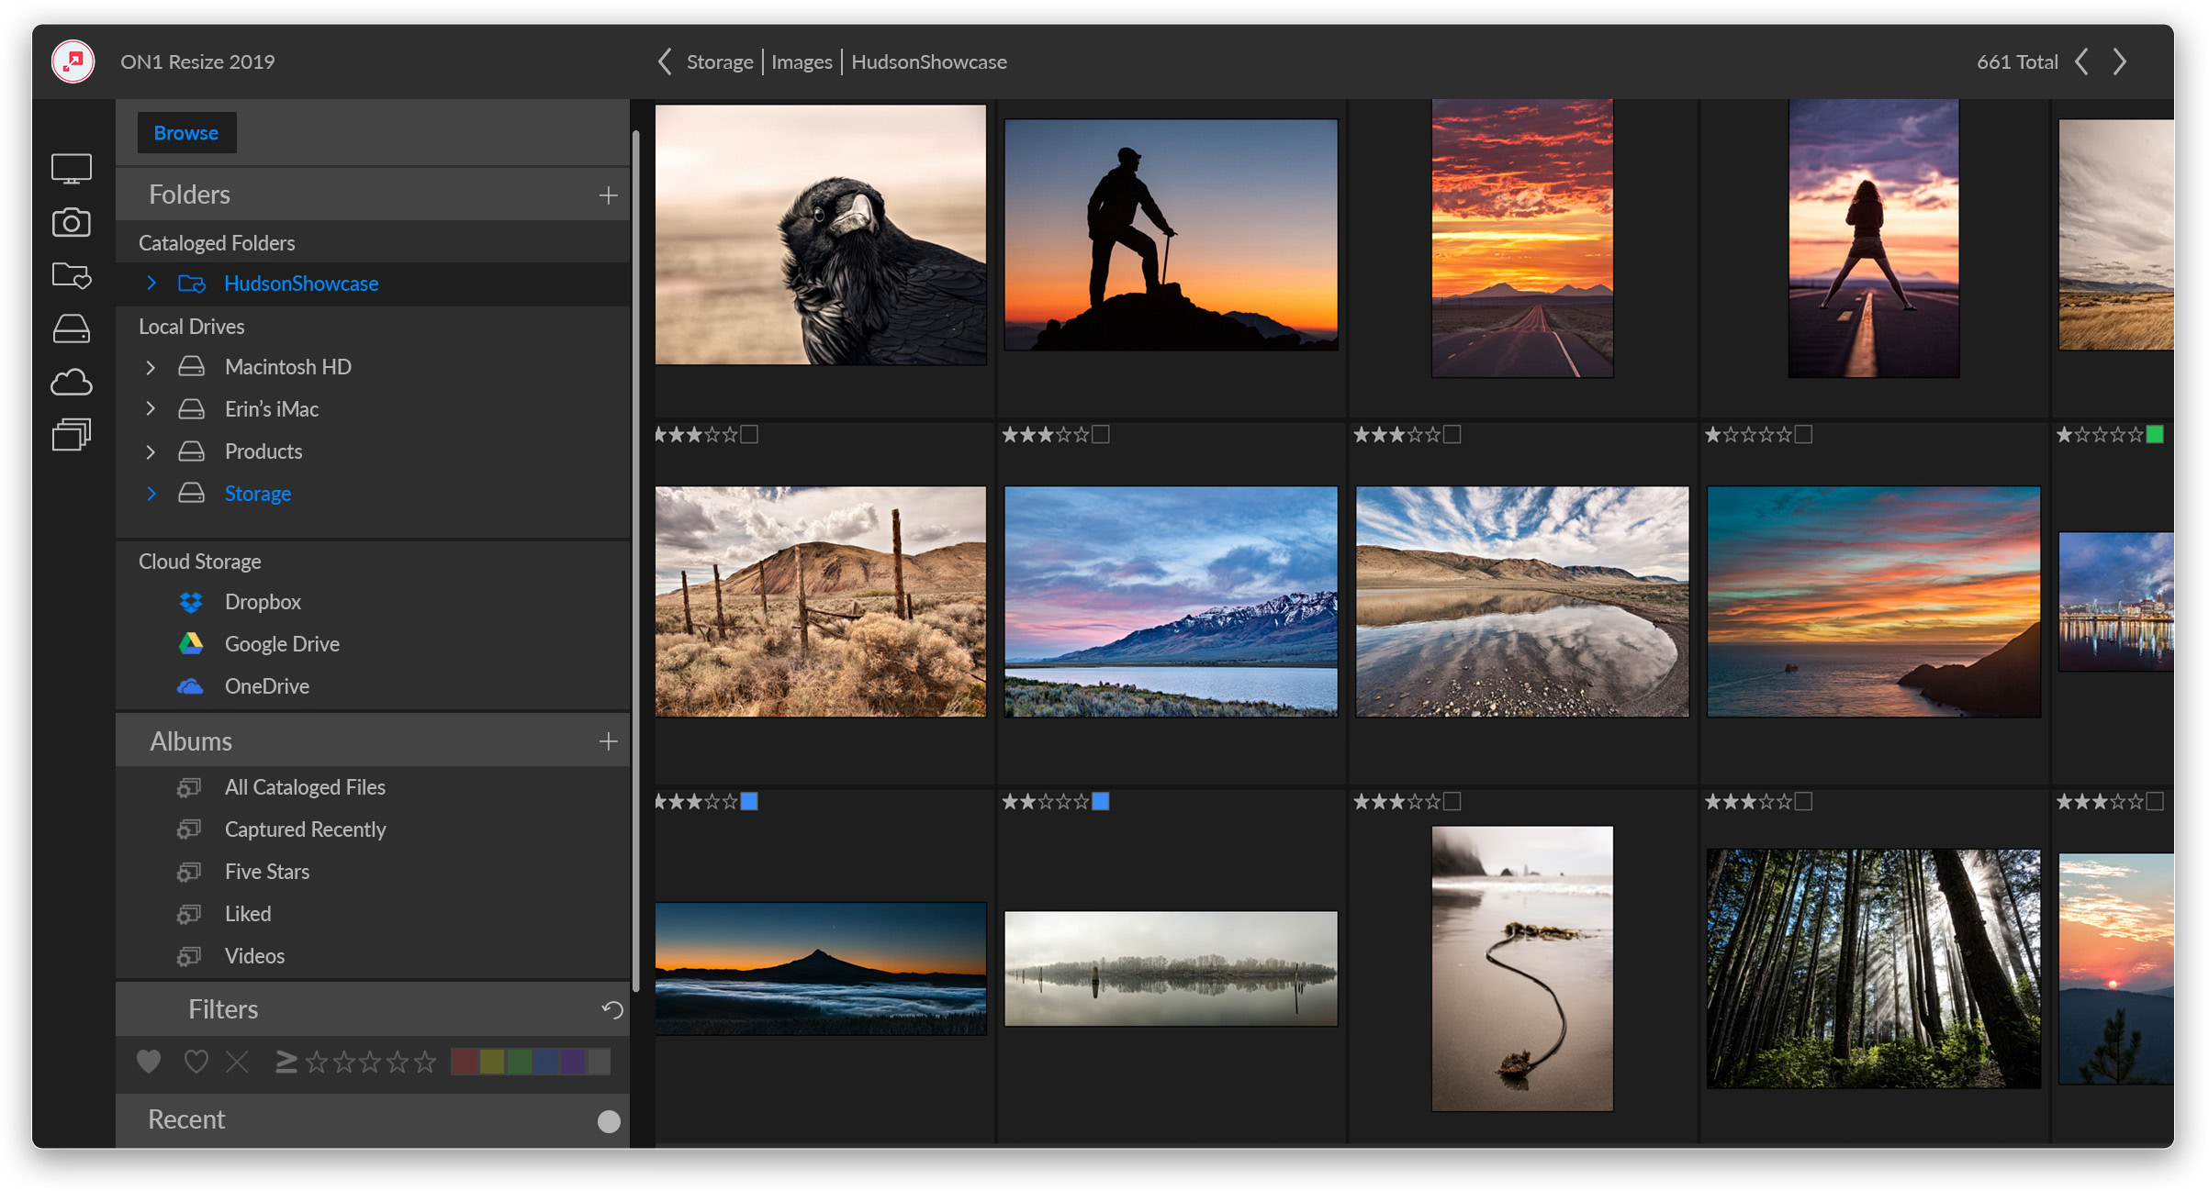Collapse the Albums panel header
This screenshot has width=2209, height=1191.
click(373, 740)
